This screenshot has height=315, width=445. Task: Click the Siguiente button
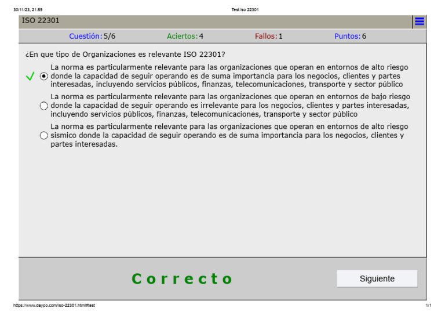click(377, 278)
